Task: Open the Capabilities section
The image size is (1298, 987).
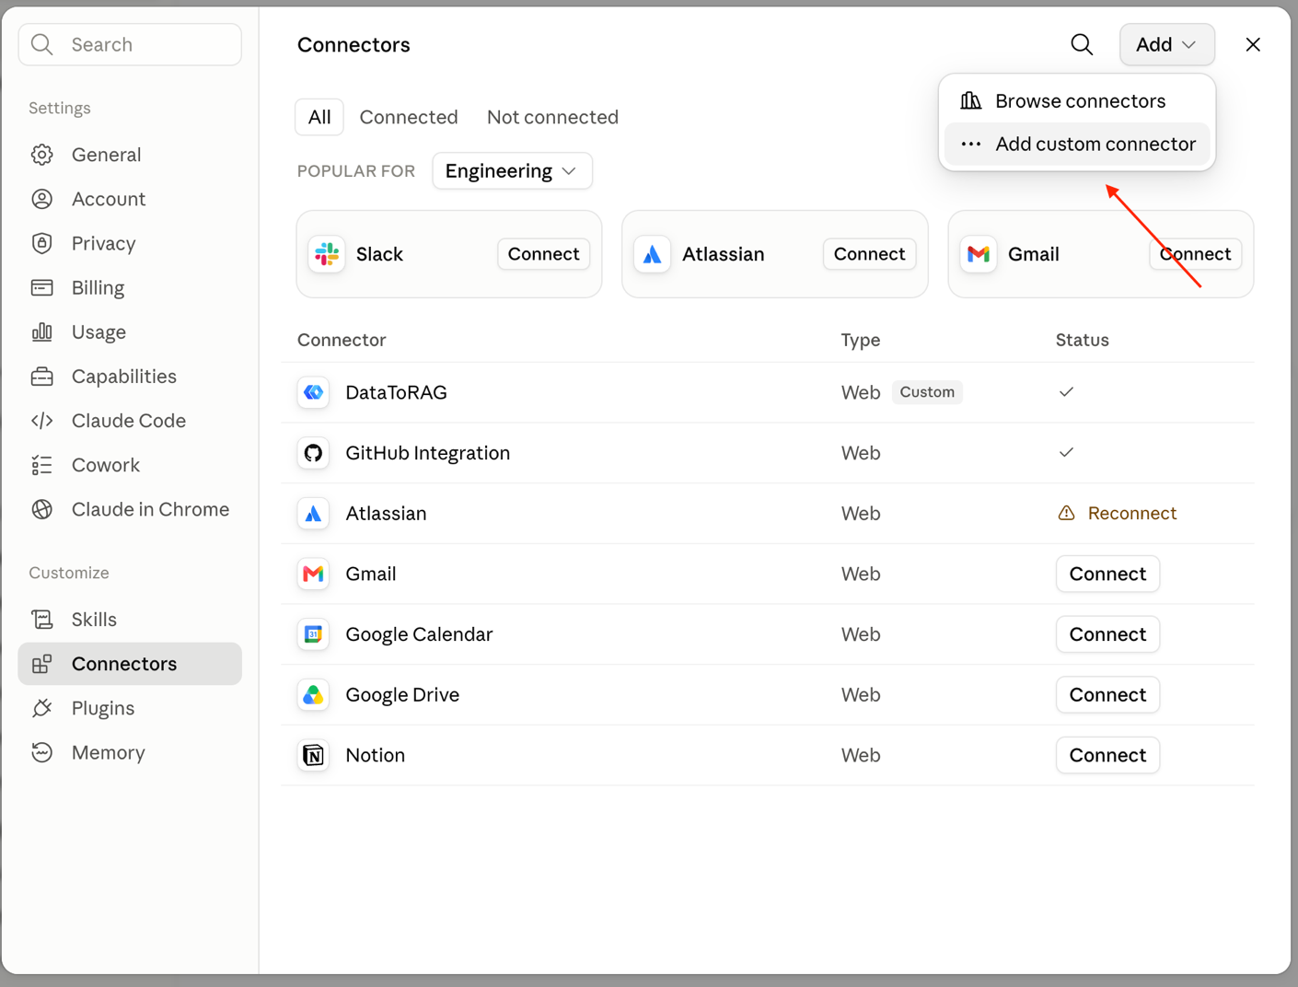Action: (130, 377)
